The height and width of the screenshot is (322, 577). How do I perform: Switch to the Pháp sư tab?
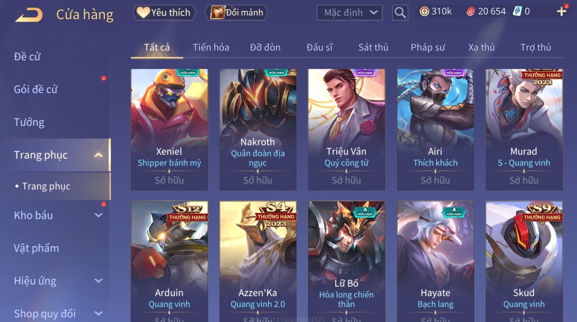[427, 47]
